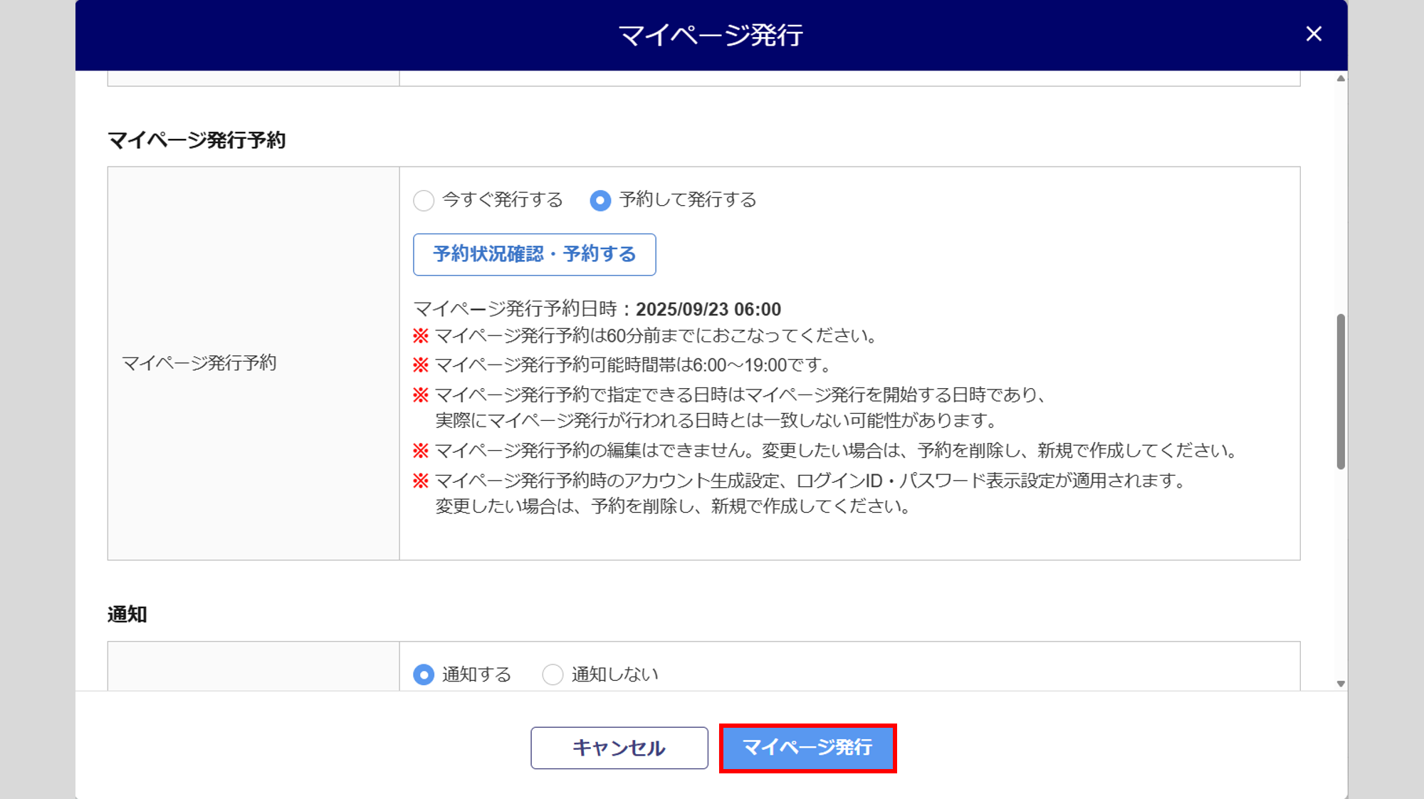Click the マイページ発行予約 section heading
The height and width of the screenshot is (799, 1424).
[x=197, y=140]
